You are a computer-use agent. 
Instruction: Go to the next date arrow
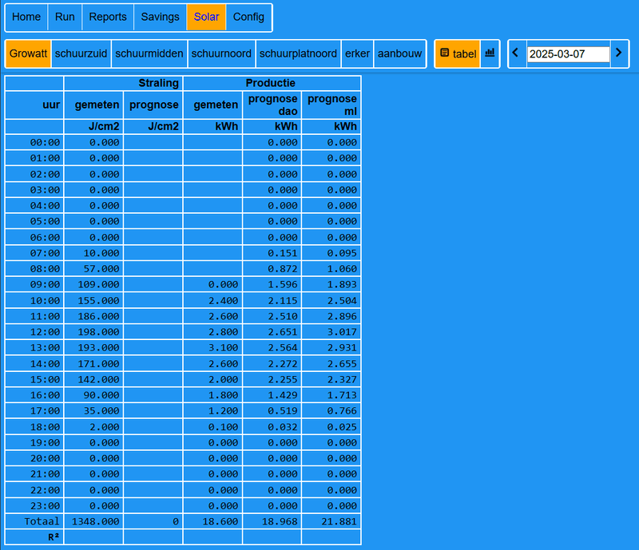pyautogui.click(x=618, y=53)
